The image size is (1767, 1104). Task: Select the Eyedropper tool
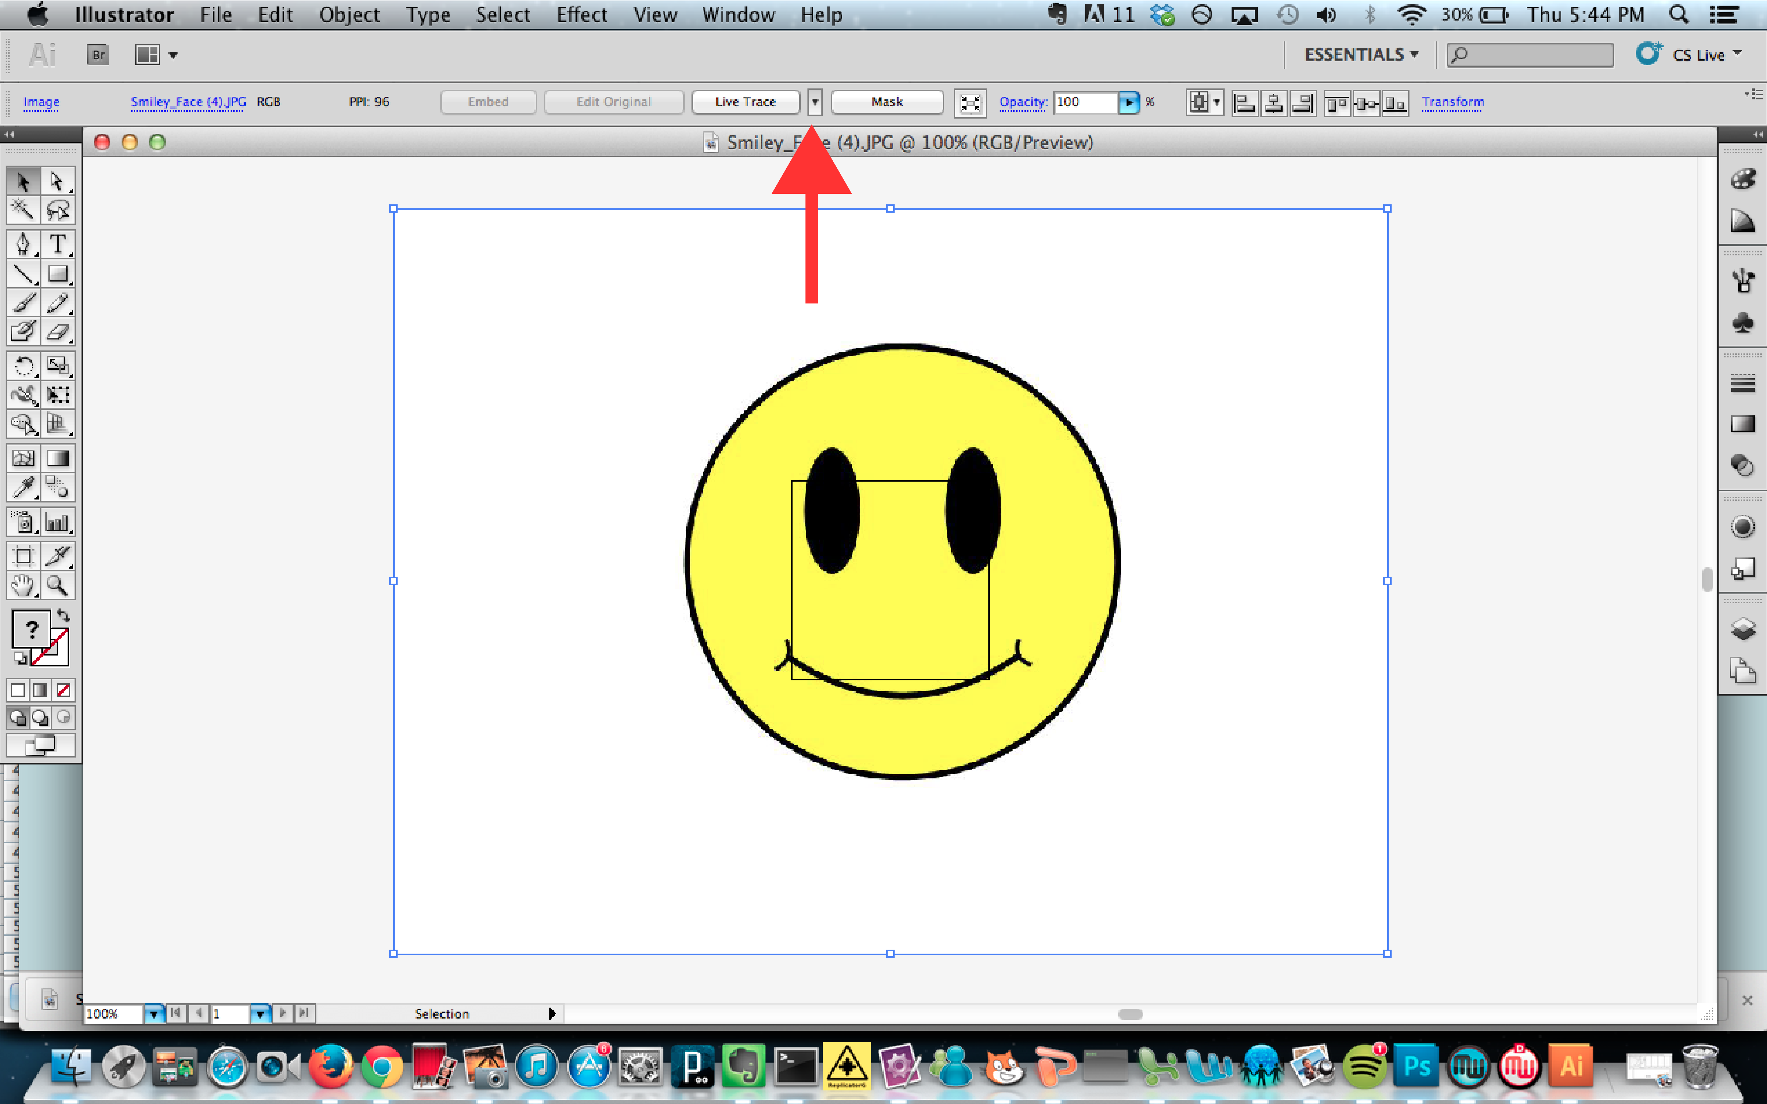click(x=24, y=487)
